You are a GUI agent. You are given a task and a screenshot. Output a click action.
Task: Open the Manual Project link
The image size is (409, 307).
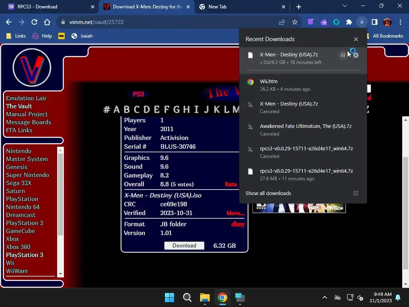pos(27,114)
